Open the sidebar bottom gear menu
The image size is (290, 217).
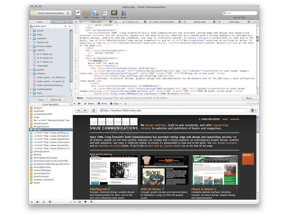pyautogui.click(x=38, y=202)
